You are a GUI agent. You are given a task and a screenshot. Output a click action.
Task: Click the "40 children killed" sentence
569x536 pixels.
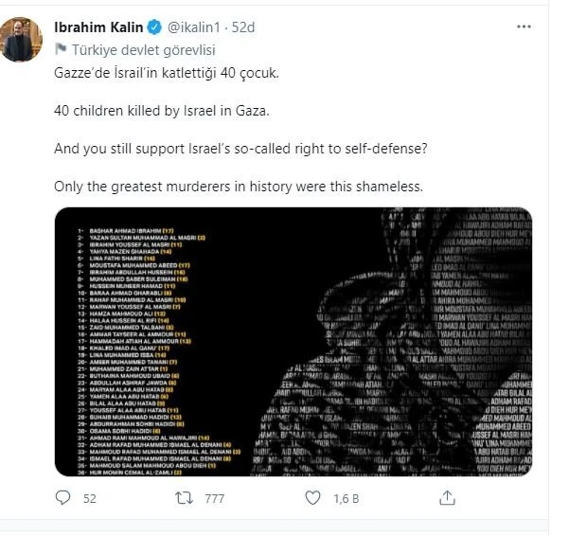point(149,112)
